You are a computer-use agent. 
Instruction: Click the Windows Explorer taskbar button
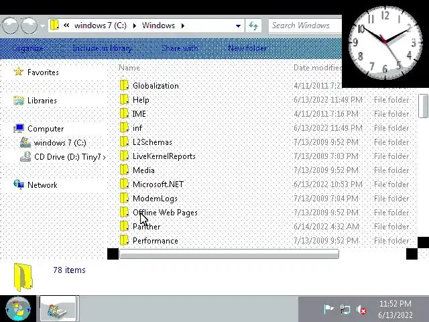coord(58,309)
